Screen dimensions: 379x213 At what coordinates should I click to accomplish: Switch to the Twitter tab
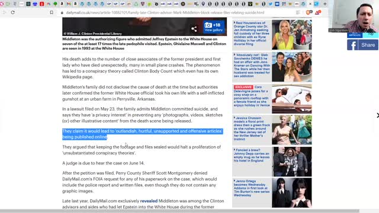(x=271, y=4)
